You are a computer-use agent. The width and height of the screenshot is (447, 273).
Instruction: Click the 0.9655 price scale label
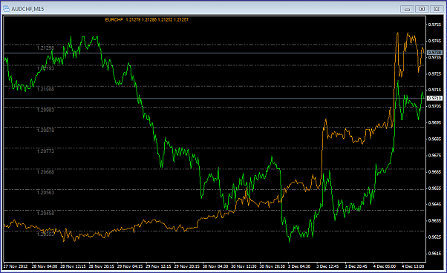(x=434, y=188)
